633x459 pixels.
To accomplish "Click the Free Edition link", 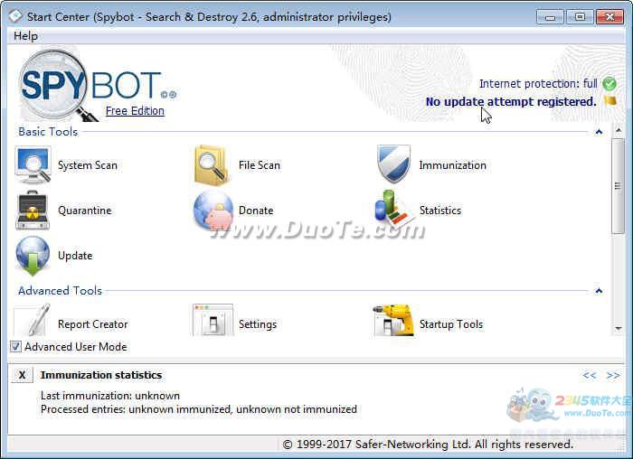I will pos(135,111).
